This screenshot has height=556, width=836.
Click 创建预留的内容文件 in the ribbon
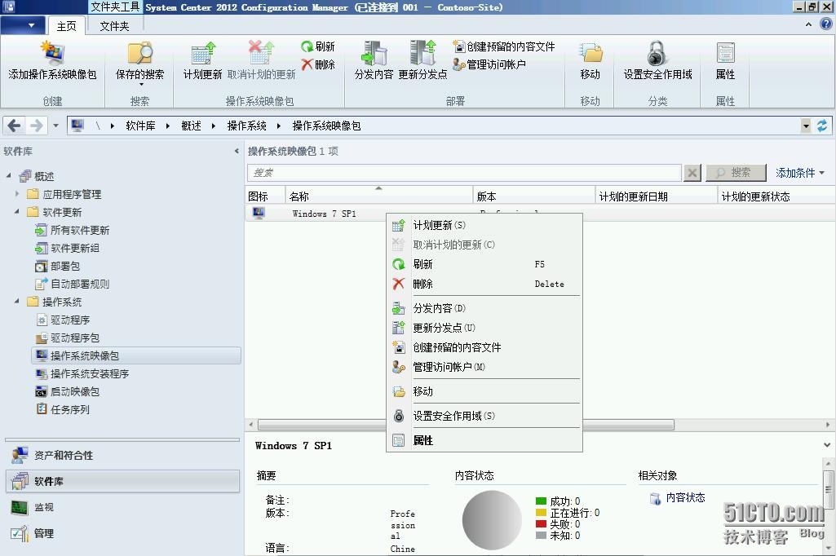click(x=504, y=46)
